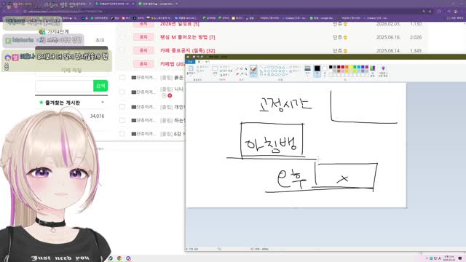Select the Pencil tool in Paint
The height and width of the screenshot is (262, 466).
point(237,69)
